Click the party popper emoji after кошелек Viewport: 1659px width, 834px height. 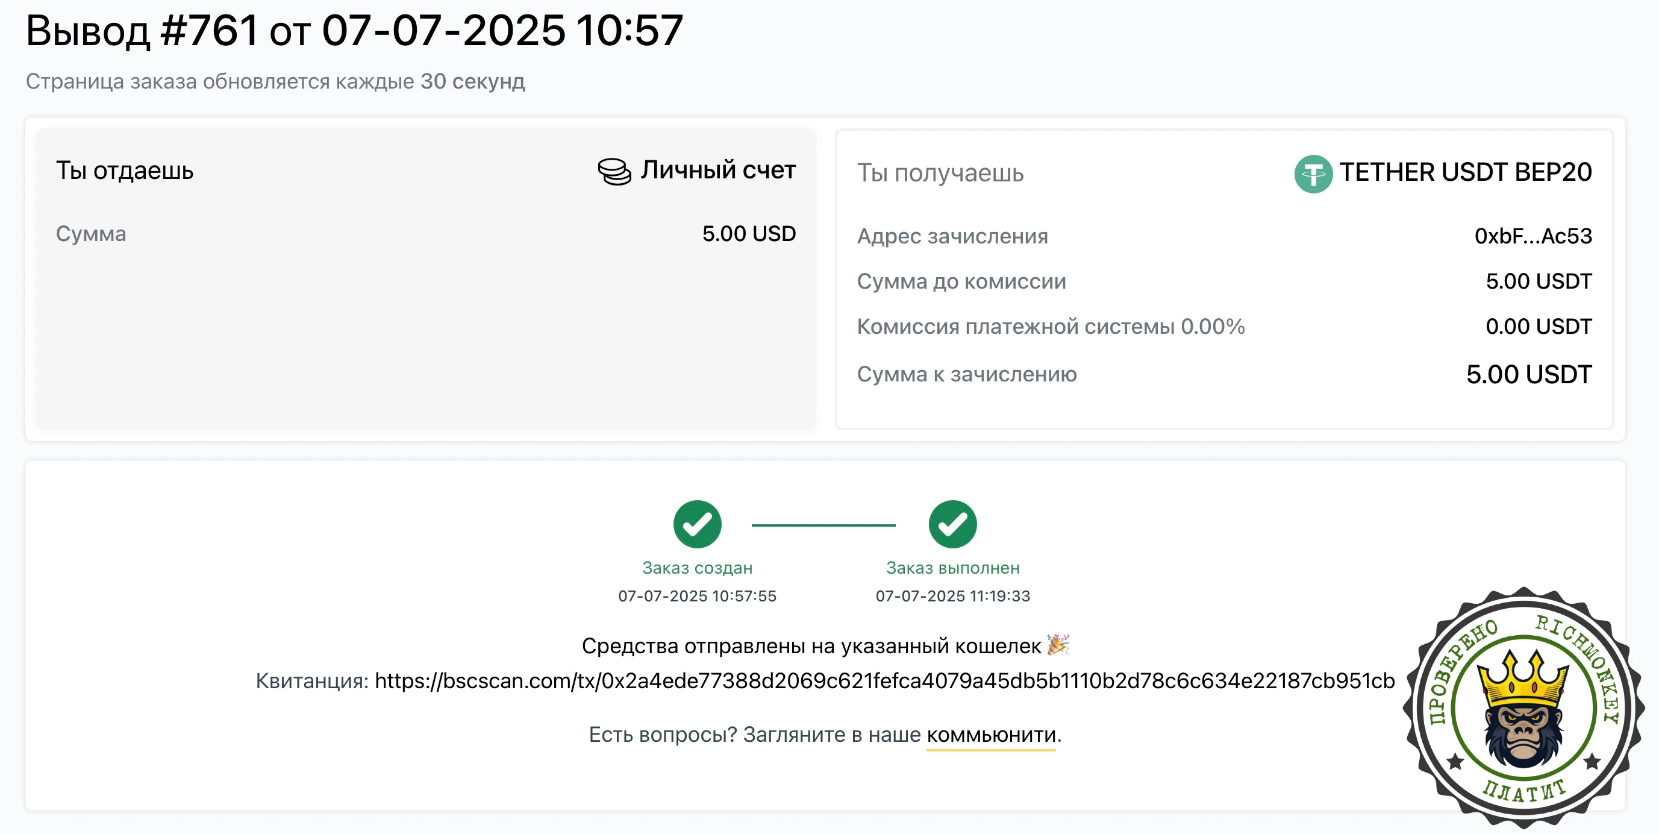click(1057, 644)
